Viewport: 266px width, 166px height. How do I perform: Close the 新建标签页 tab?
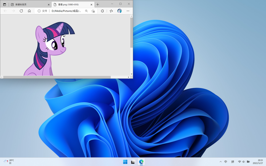(49, 5)
